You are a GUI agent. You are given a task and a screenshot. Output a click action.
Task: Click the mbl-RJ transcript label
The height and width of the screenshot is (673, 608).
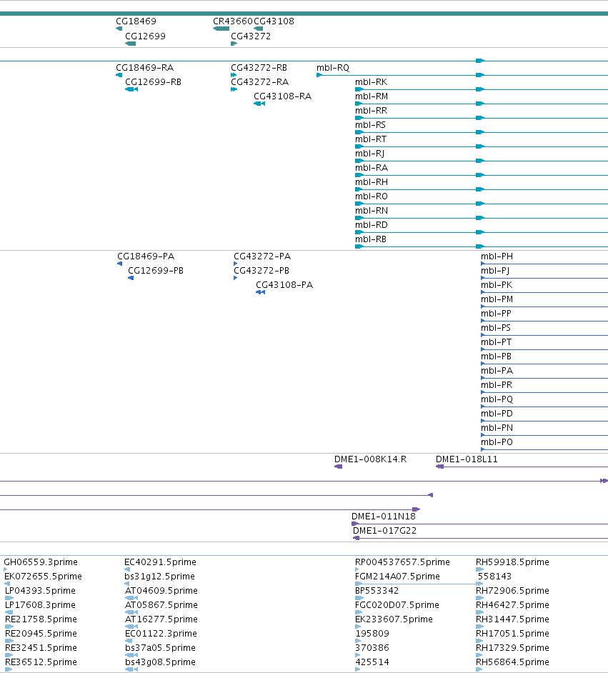coord(370,153)
